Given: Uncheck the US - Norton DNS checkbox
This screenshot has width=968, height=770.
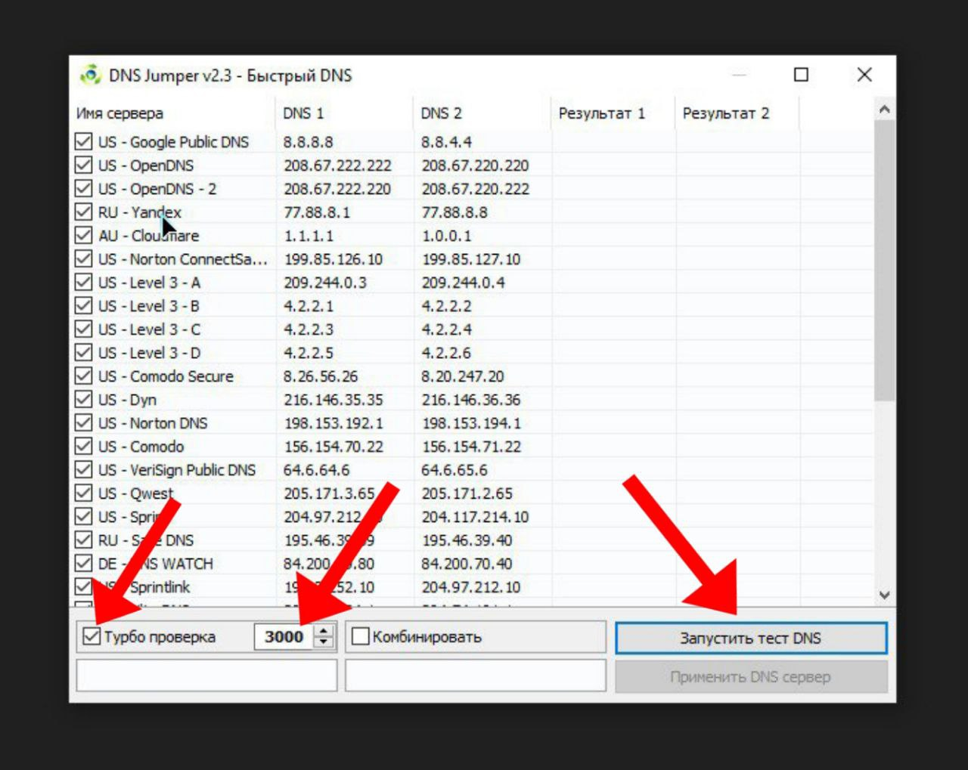Looking at the screenshot, I should click(x=84, y=422).
